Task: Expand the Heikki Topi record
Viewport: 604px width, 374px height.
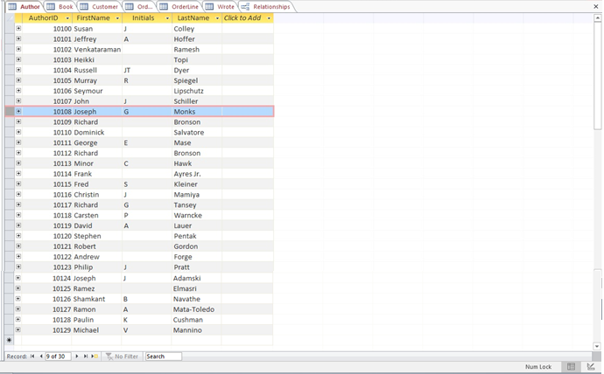Action: coord(18,59)
